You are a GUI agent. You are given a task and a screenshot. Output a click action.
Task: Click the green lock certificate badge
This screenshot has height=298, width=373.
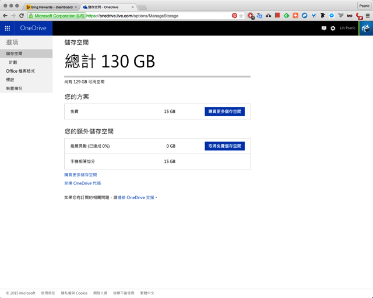pyautogui.click(x=57, y=16)
